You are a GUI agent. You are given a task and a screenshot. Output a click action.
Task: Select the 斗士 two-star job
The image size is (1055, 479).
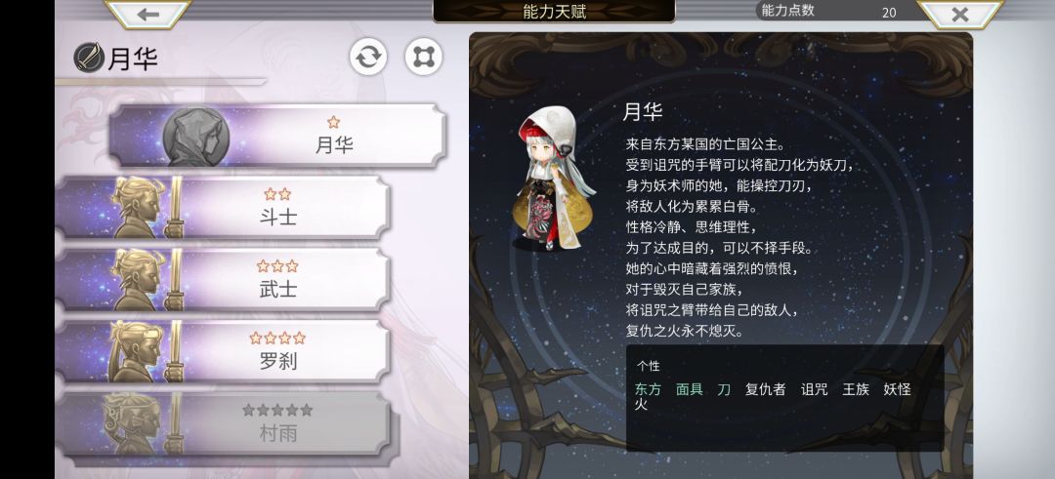(x=224, y=208)
